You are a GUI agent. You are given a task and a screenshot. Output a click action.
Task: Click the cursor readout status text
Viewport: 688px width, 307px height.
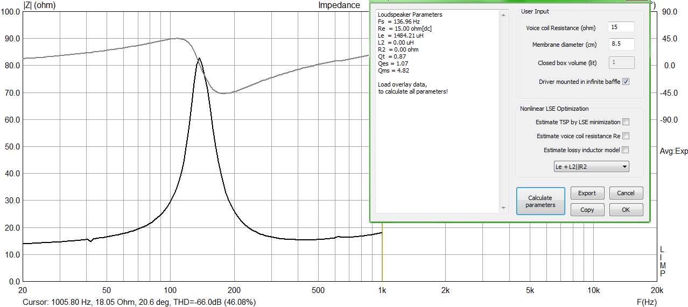tap(139, 302)
